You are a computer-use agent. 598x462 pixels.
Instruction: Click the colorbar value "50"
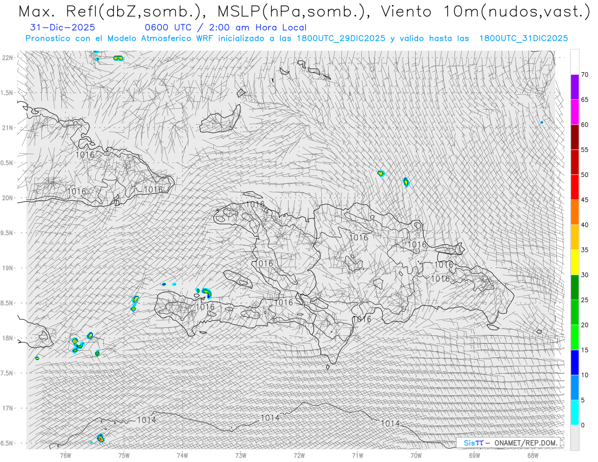(x=585, y=175)
